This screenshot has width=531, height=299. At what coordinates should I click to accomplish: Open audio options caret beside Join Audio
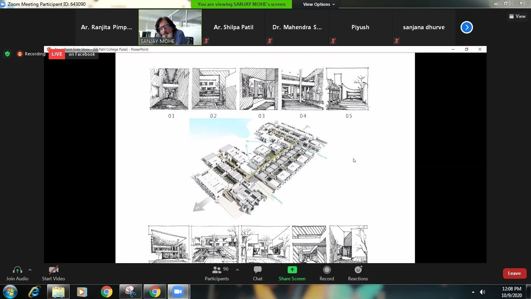[x=30, y=270]
